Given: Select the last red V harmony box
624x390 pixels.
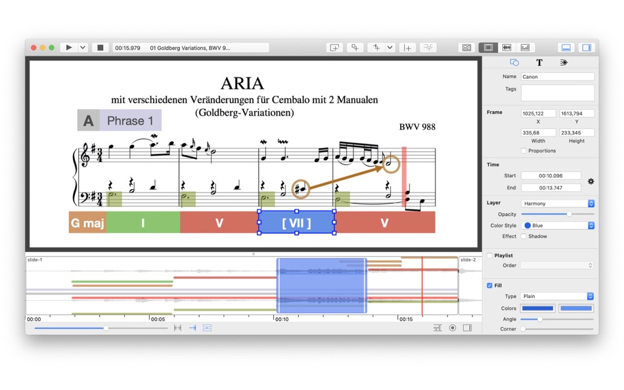Looking at the screenshot, I should point(384,223).
